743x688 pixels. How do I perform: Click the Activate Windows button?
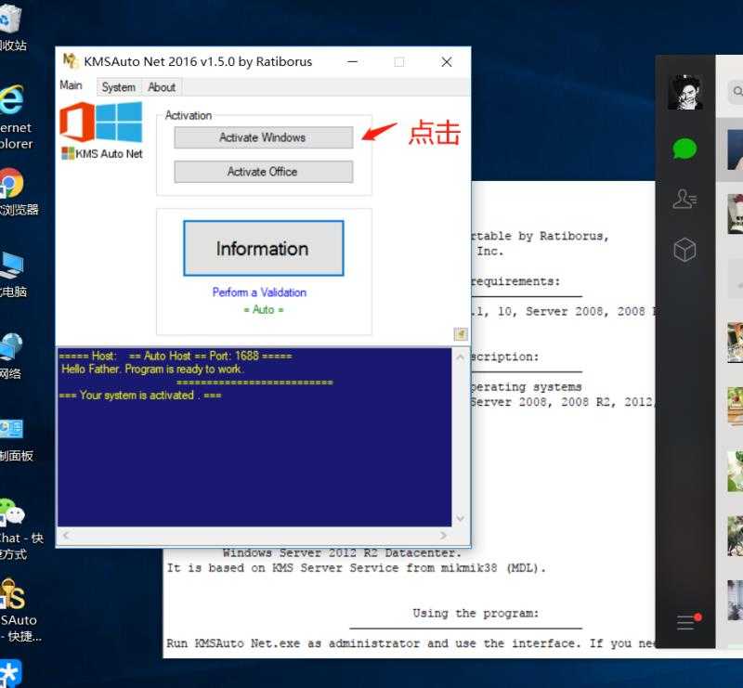pyautogui.click(x=264, y=137)
